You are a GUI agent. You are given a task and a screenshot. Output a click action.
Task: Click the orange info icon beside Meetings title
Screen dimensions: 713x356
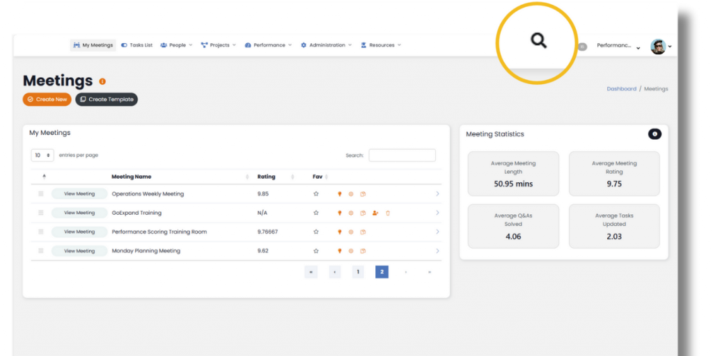pos(102,81)
